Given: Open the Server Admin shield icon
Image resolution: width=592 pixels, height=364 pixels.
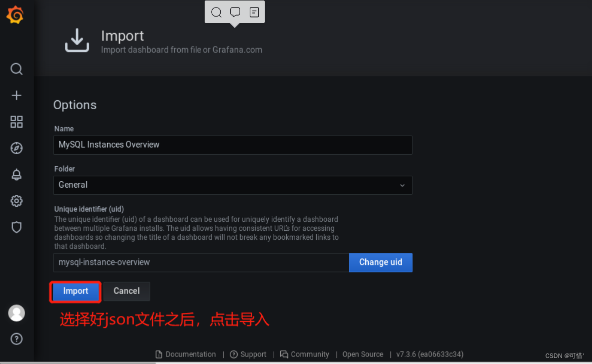Looking at the screenshot, I should 16,227.
